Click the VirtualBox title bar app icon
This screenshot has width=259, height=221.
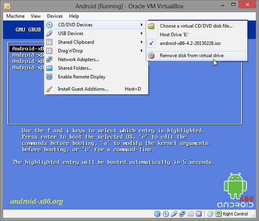pyautogui.click(x=7, y=6)
